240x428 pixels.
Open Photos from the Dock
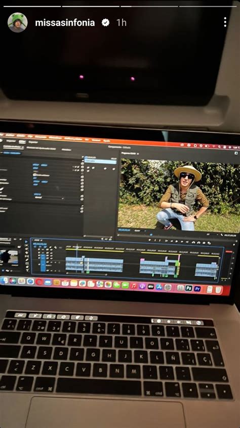[108, 285]
